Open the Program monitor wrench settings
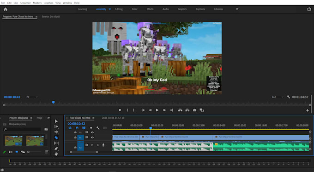The width and height of the screenshot is (314, 172). tap(288, 97)
